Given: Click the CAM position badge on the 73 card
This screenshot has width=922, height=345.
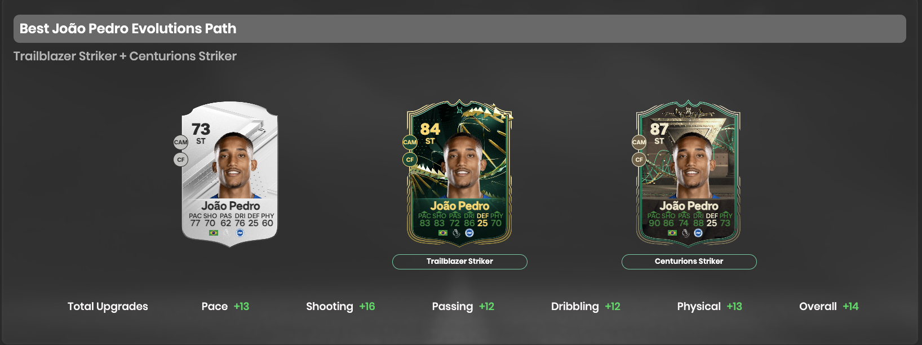Looking at the screenshot, I should click(x=180, y=142).
